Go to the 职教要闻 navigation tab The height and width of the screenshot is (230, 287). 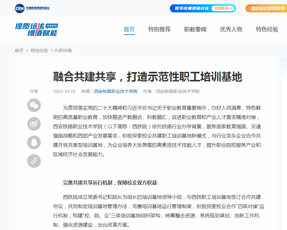tap(195, 29)
